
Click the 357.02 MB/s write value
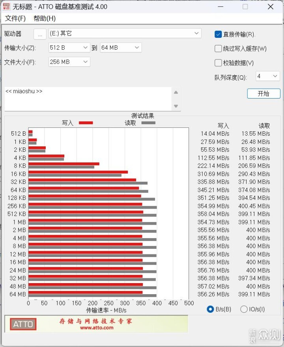click(213, 286)
